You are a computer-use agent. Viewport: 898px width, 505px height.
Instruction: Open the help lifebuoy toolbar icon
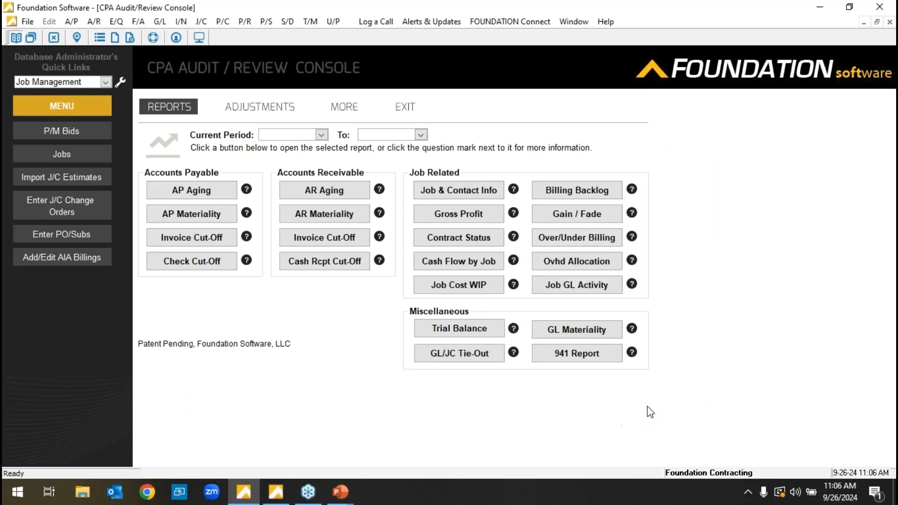[x=153, y=37]
